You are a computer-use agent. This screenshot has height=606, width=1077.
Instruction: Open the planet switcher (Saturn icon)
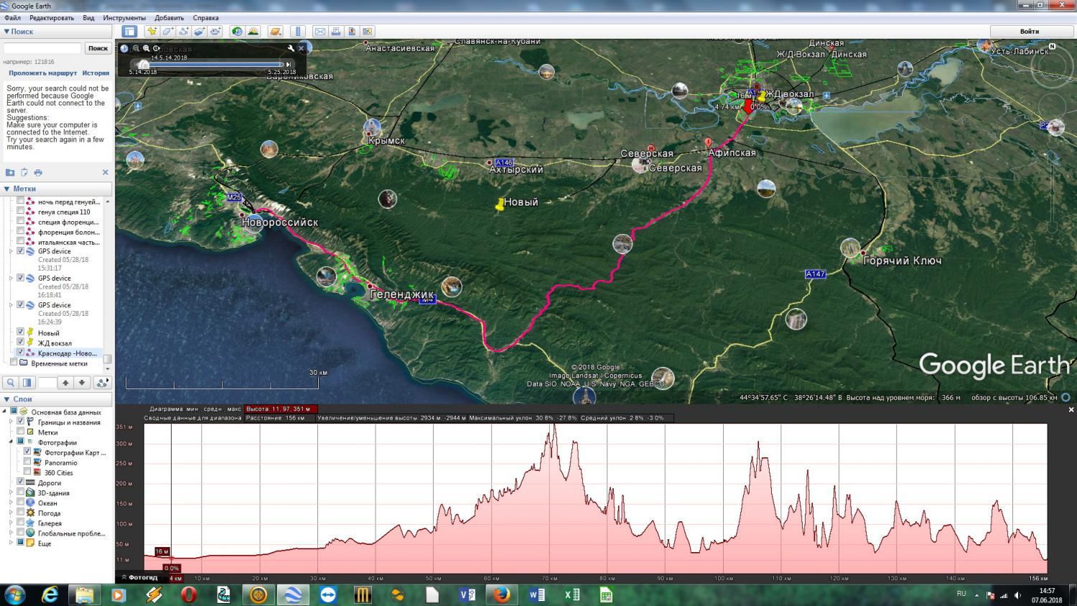[x=275, y=32]
